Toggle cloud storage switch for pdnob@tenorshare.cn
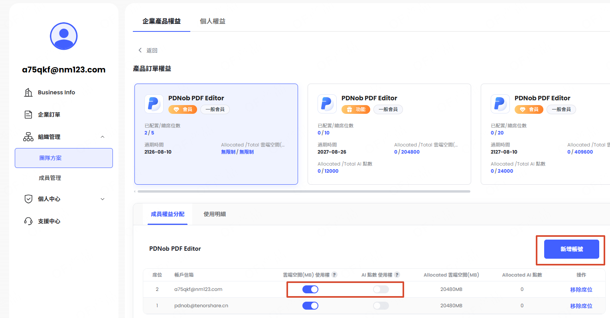Image resolution: width=610 pixels, height=318 pixels. click(310, 306)
